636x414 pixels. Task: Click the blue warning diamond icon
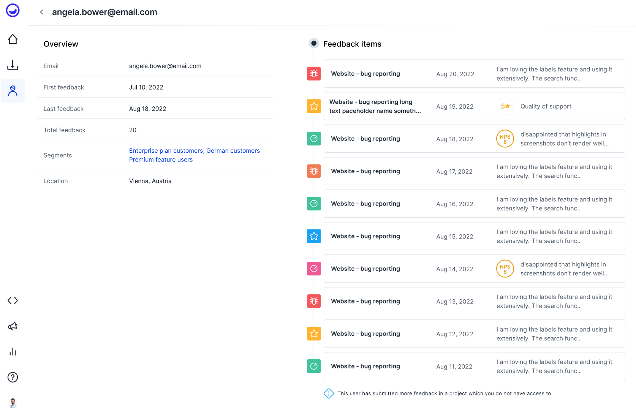[x=329, y=393]
